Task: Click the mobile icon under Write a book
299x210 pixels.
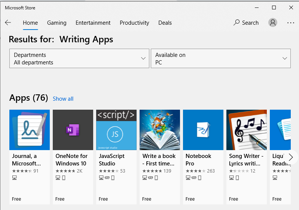Action: pyautogui.click(x=156, y=178)
